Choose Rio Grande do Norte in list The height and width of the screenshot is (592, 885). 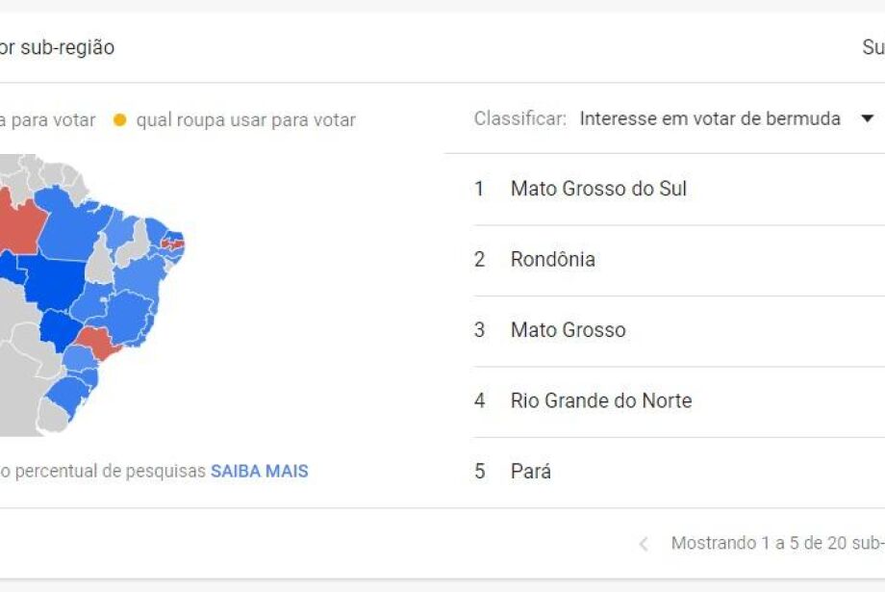pos(600,400)
